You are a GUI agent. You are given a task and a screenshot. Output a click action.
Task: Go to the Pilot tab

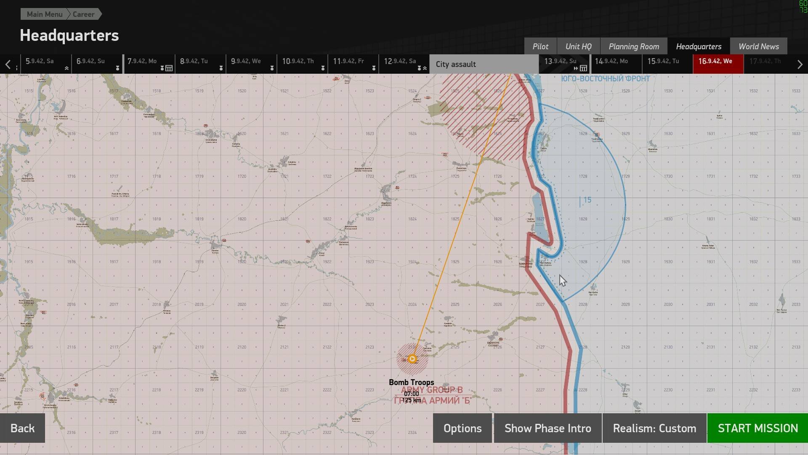(540, 46)
